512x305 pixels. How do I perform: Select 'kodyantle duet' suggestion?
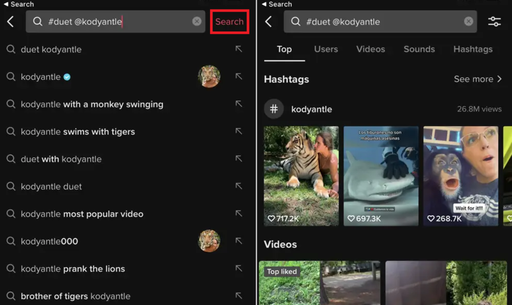coord(51,187)
